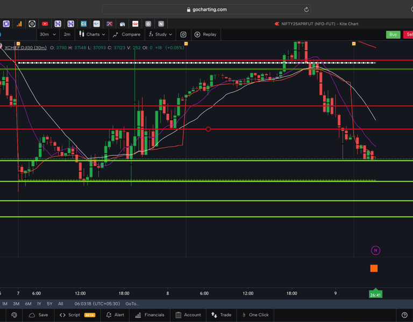Open the gray 'G' bookmark icon

(x=148, y=24)
